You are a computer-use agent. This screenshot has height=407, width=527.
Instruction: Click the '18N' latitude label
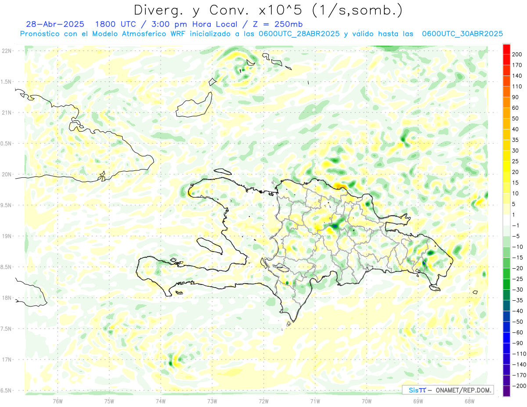[7, 298]
